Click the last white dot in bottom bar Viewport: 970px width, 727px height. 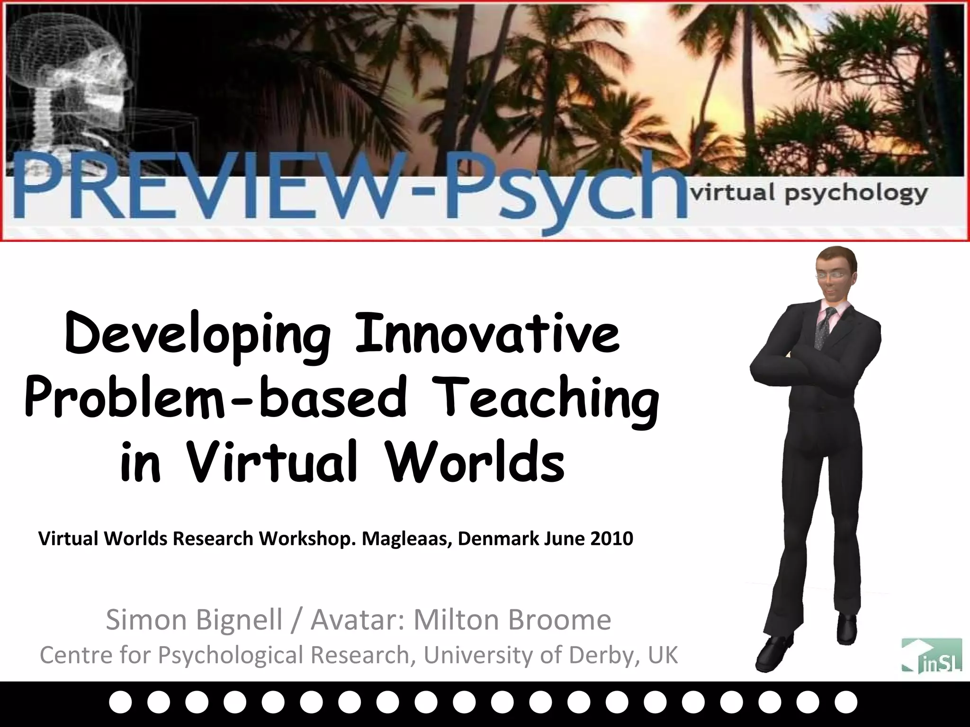click(845, 703)
